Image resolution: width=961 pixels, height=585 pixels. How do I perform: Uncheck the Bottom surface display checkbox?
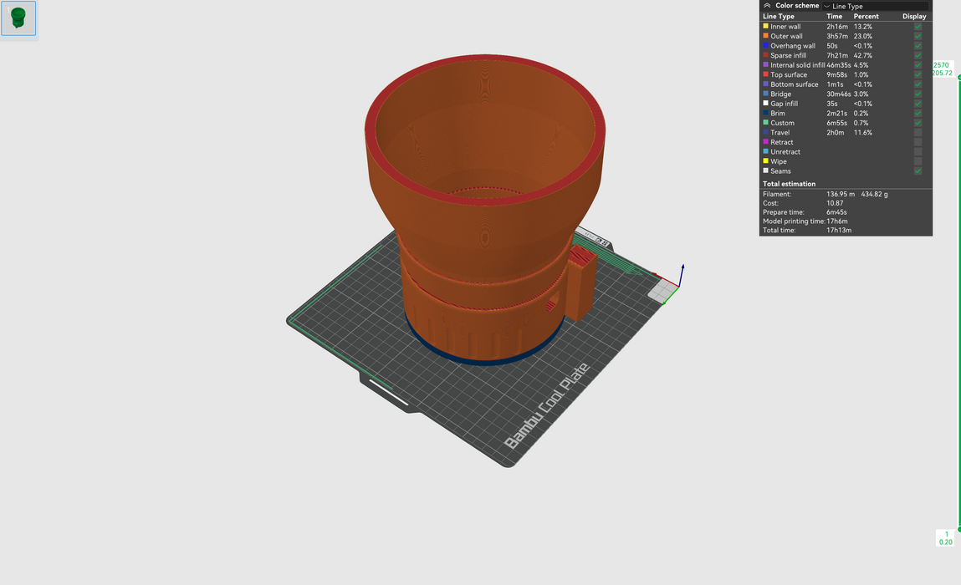[918, 84]
